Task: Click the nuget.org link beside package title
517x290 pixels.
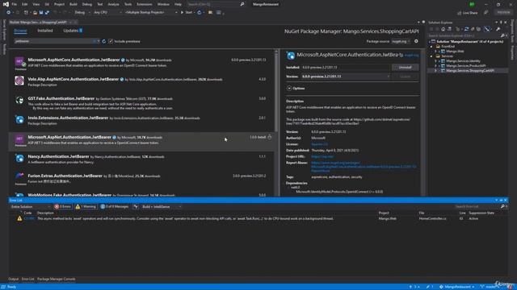Action: pyautogui.click(x=411, y=56)
